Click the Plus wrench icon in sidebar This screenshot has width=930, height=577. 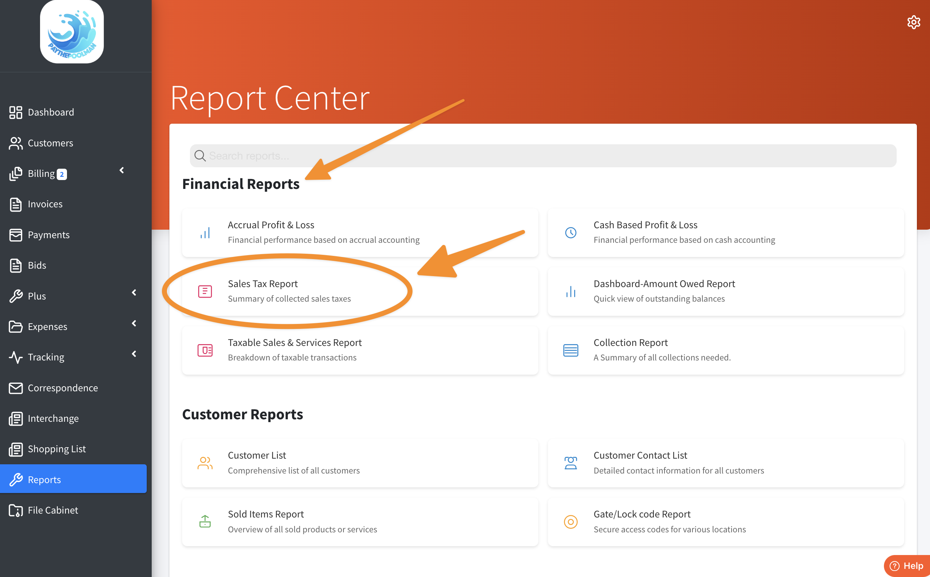(x=16, y=296)
